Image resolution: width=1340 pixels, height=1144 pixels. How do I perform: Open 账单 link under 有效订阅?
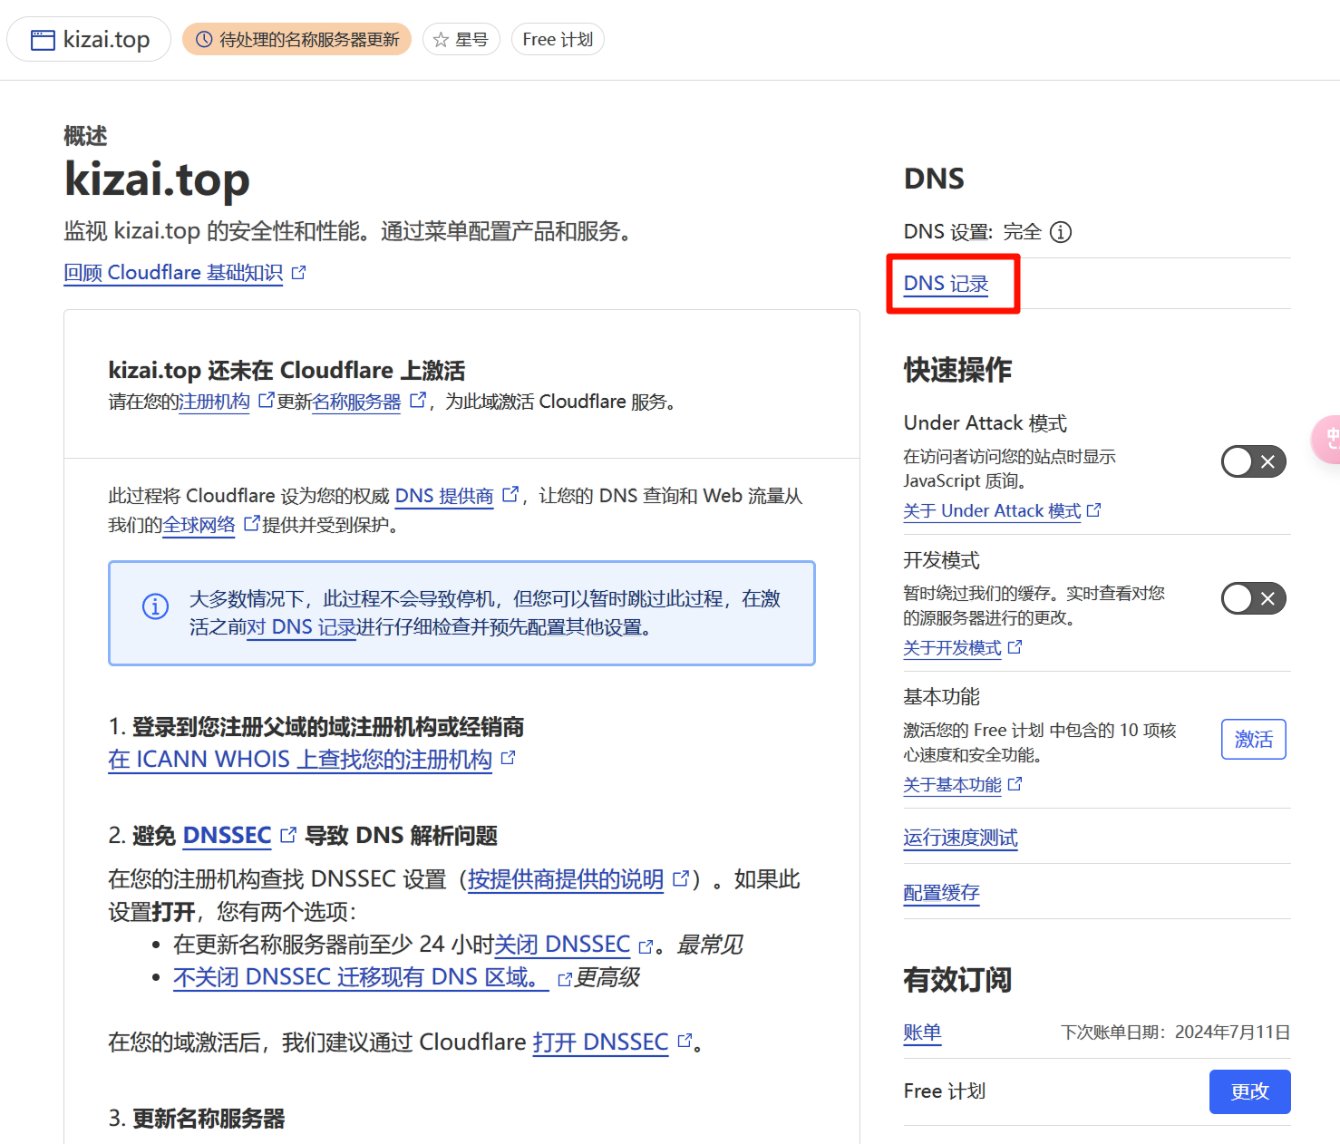pyautogui.click(x=922, y=1033)
